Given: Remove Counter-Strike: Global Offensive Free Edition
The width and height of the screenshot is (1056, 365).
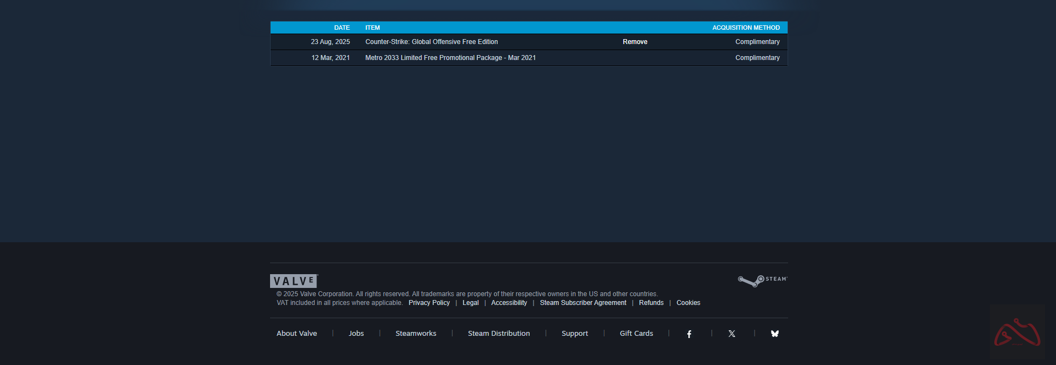Looking at the screenshot, I should tap(635, 42).
